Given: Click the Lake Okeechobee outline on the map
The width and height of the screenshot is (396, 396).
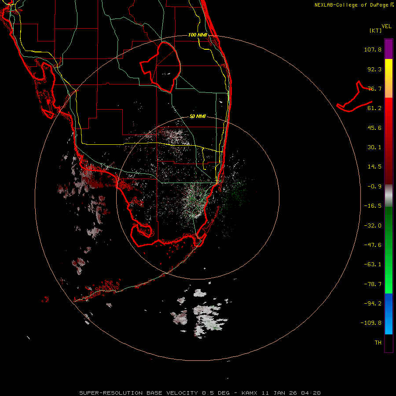Looking at the screenshot, I should [x=160, y=67].
